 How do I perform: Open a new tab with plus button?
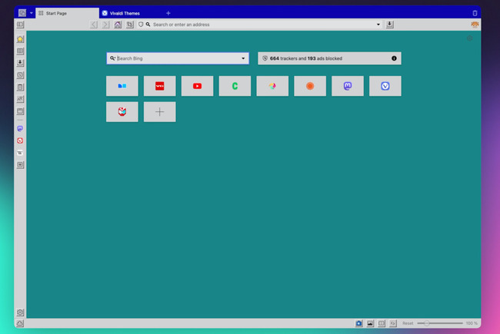tap(168, 13)
